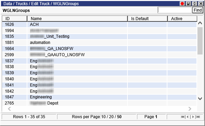This screenshot has width=205, height=126.
Task: Sort by ID column header
Action: click(14, 19)
